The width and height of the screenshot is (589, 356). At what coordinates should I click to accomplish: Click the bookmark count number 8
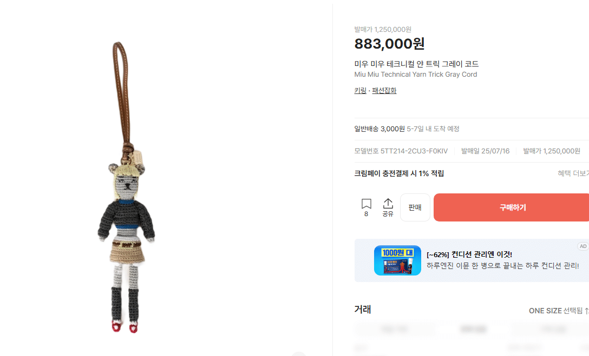point(367,214)
